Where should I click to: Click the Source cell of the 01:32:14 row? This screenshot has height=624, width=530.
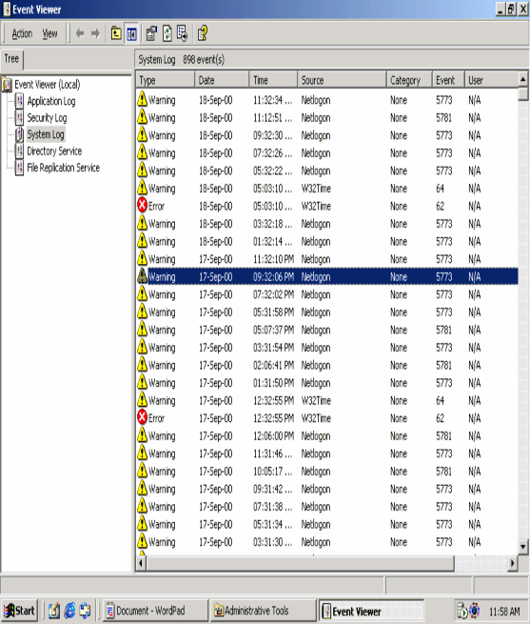pyautogui.click(x=316, y=242)
